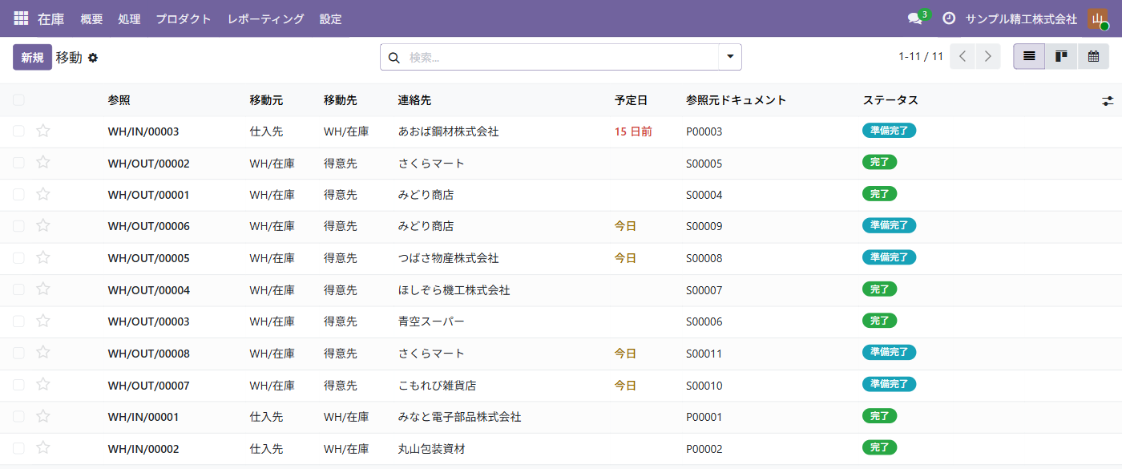
Task: Tick the checkbox for WH/OUT/00006
Action: point(18,226)
